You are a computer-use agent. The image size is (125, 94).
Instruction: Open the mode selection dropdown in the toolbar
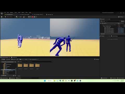coord(9,17)
